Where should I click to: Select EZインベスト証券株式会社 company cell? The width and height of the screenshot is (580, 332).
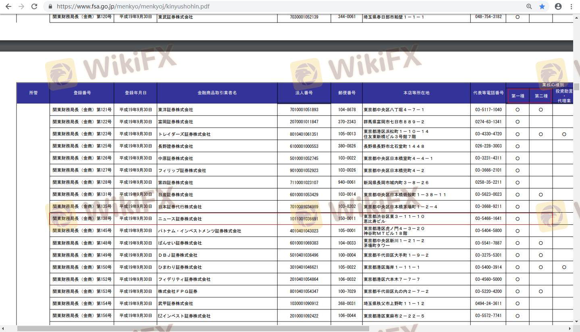click(184, 316)
